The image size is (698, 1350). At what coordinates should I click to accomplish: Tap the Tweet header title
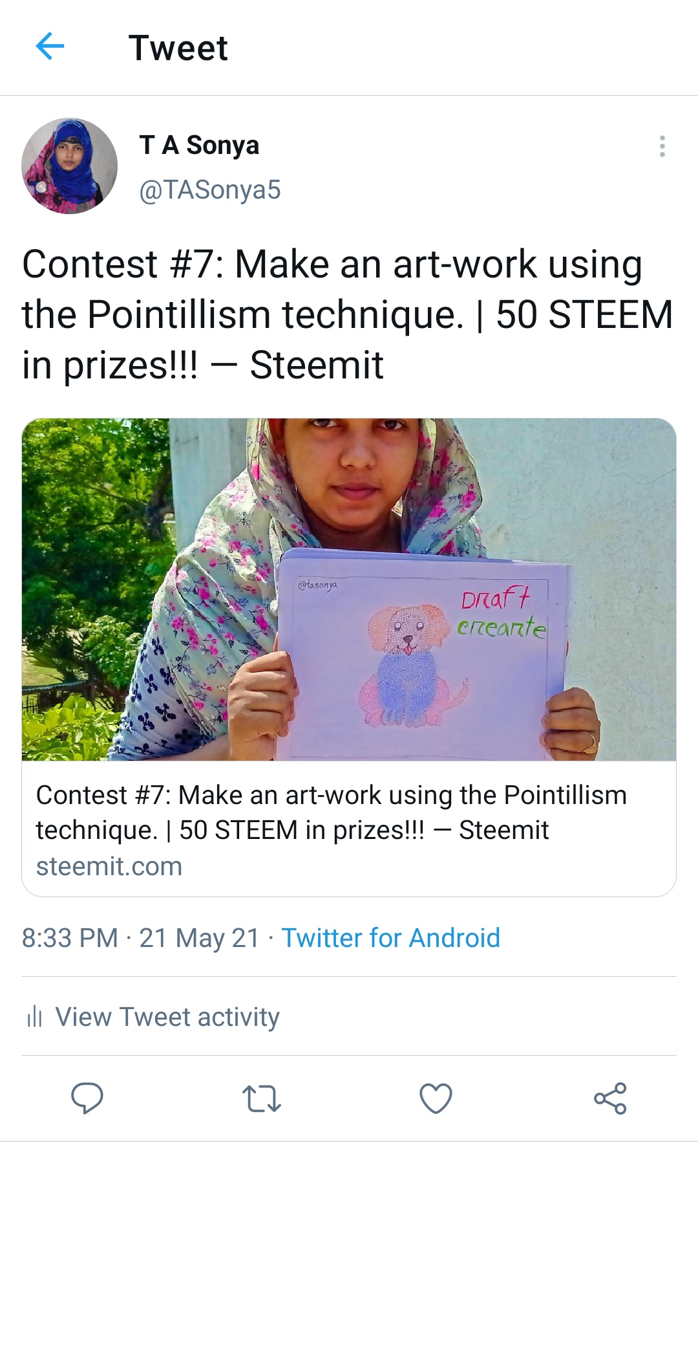click(x=178, y=48)
